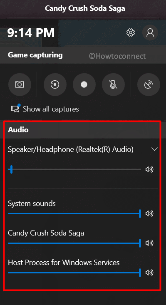166x305 pixels.
Task: Mute the Speaker/Headphone master volume
Action: pos(149,170)
